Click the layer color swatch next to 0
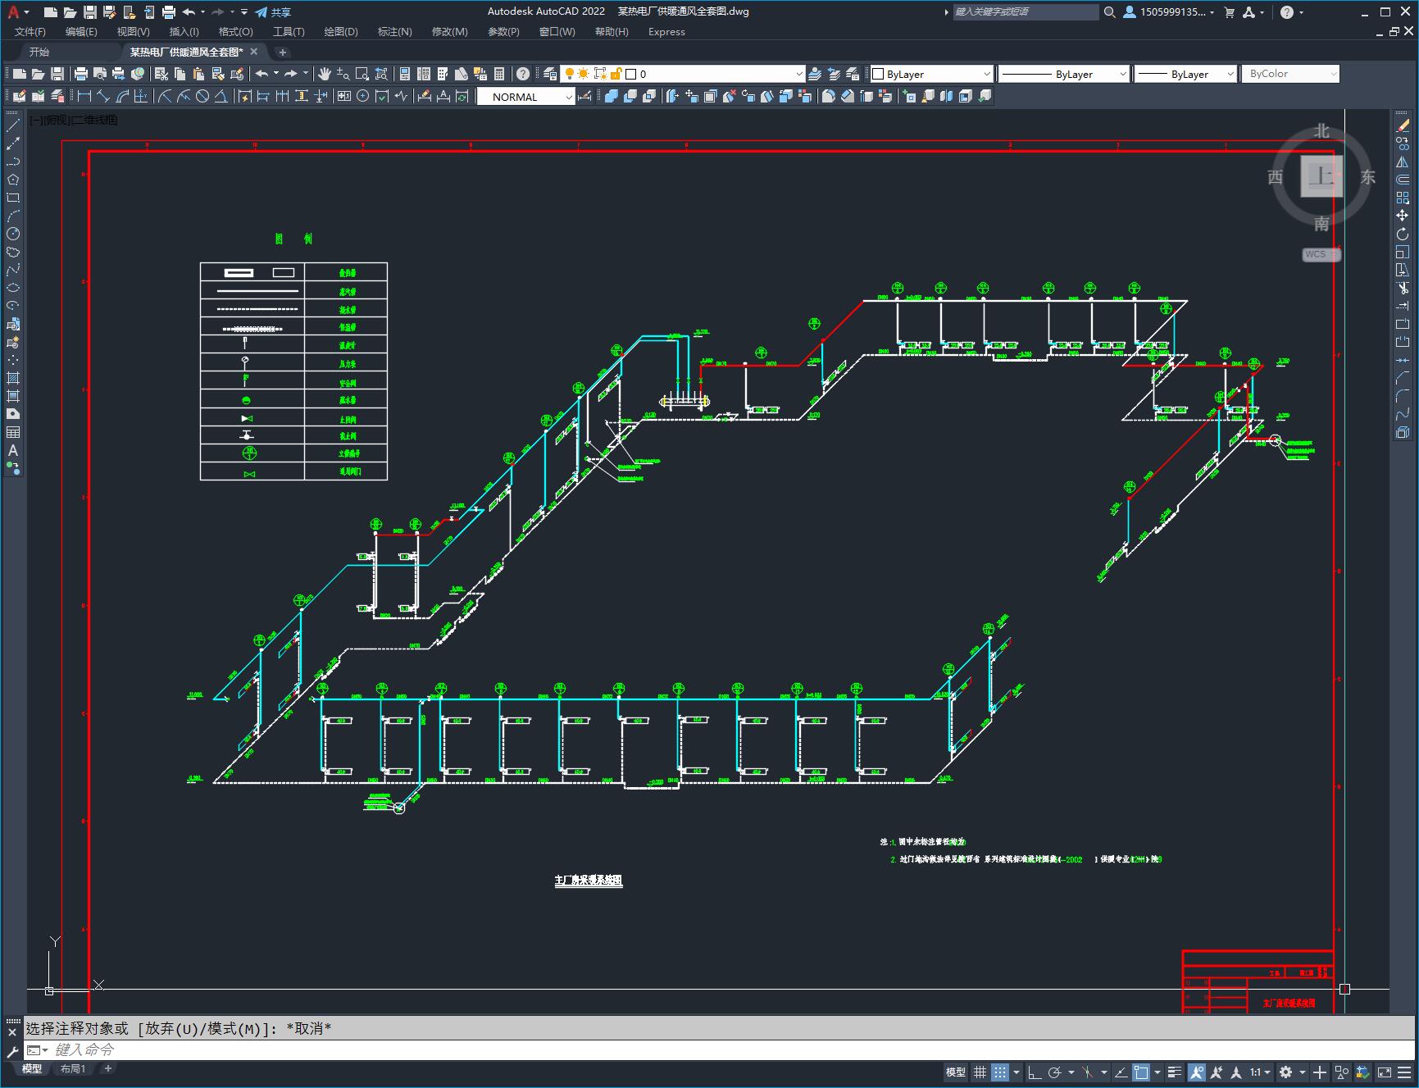 coord(630,74)
